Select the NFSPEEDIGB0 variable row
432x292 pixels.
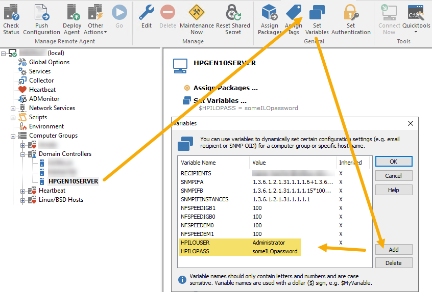pos(274,217)
